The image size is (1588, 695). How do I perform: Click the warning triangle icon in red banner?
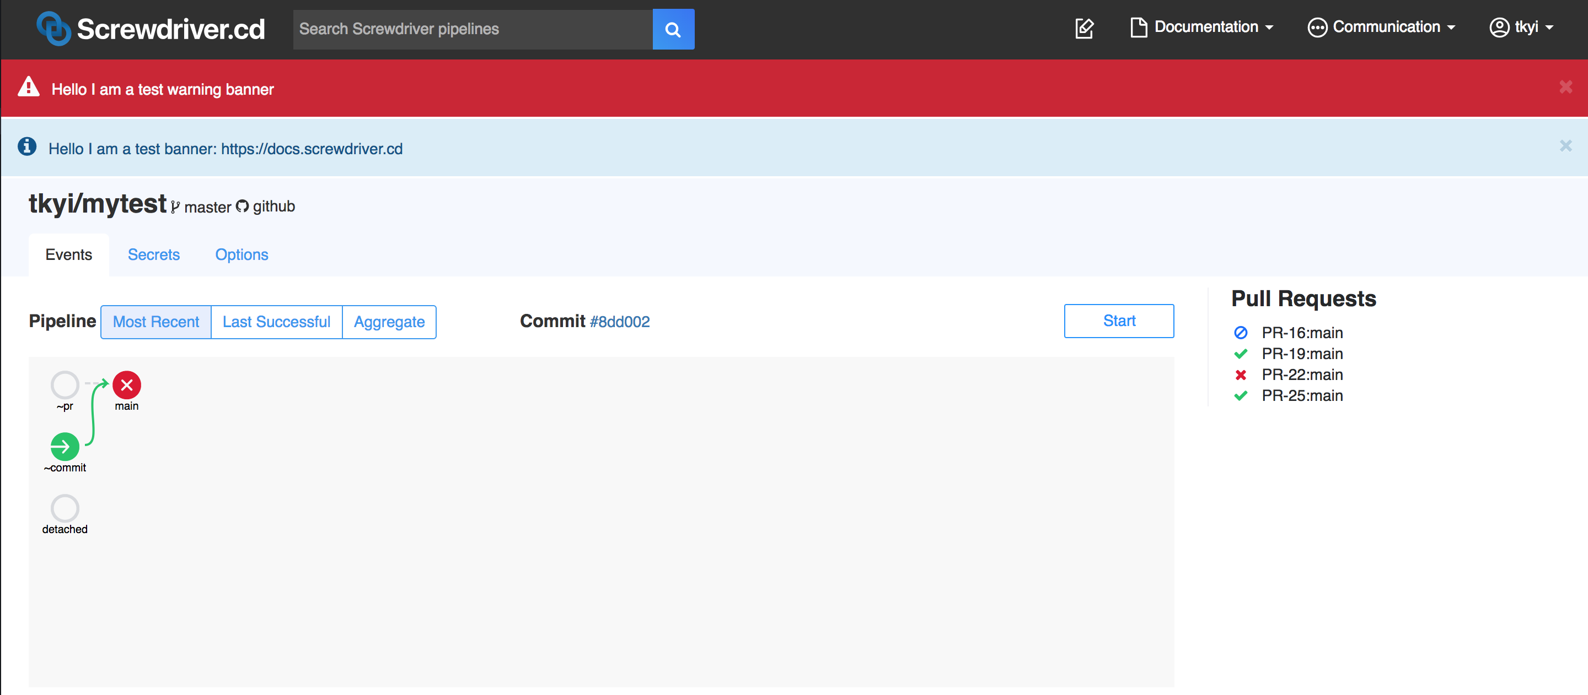pos(28,88)
